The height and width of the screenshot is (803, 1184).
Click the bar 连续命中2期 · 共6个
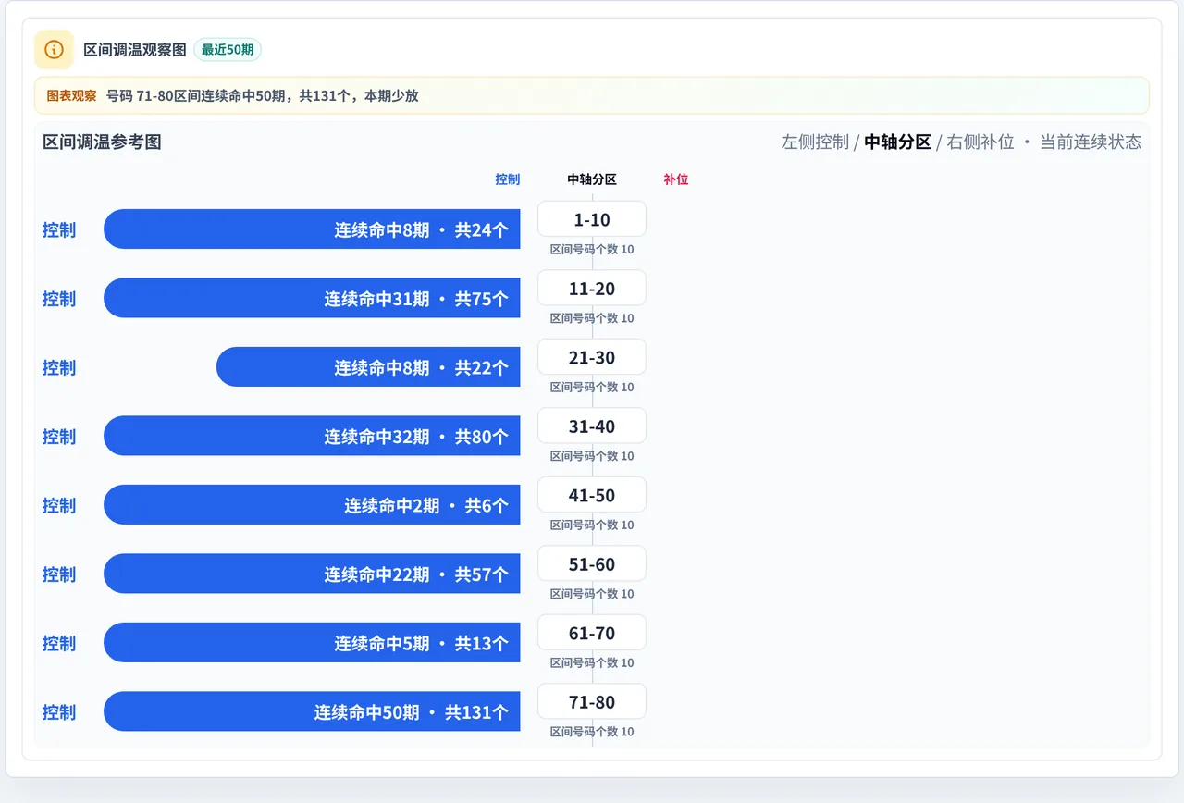(x=312, y=505)
